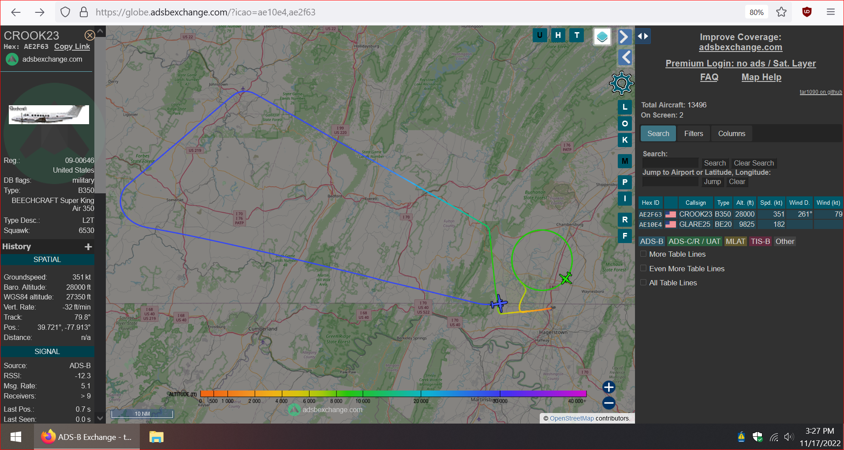
Task: Bookmark this page with star icon
Action: [x=781, y=12]
